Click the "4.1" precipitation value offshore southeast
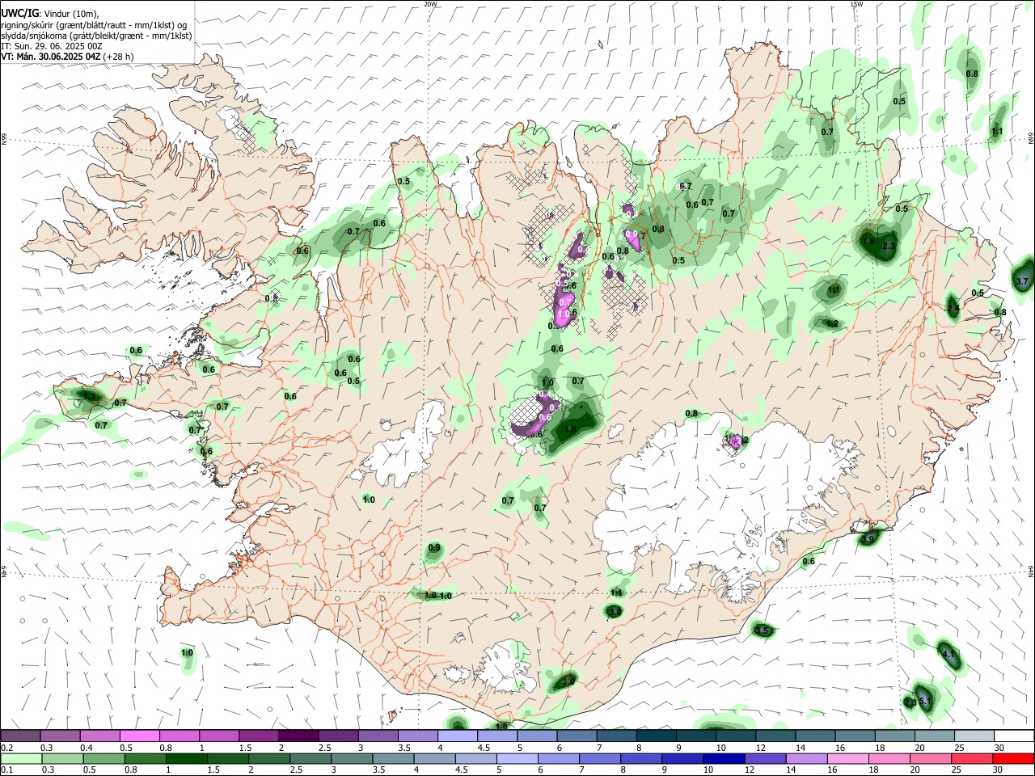The image size is (1035, 776). click(x=949, y=653)
